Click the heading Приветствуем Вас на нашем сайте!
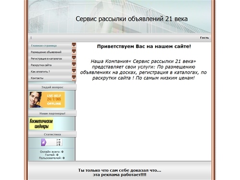The width and height of the screenshot is (240, 180). click(144, 47)
